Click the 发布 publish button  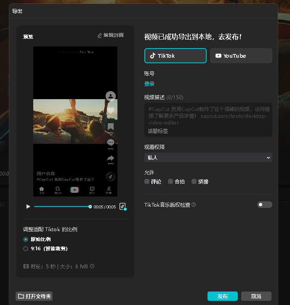[x=223, y=296]
